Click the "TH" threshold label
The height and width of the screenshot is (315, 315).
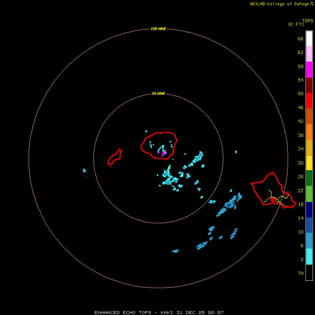[301, 273]
